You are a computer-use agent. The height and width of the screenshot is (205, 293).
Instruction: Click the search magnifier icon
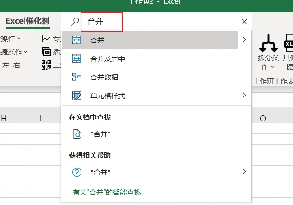75,21
